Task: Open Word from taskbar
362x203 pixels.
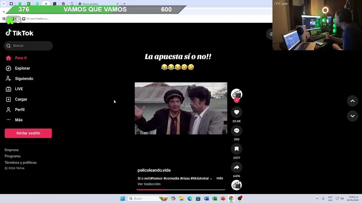Action: [x=206, y=198]
